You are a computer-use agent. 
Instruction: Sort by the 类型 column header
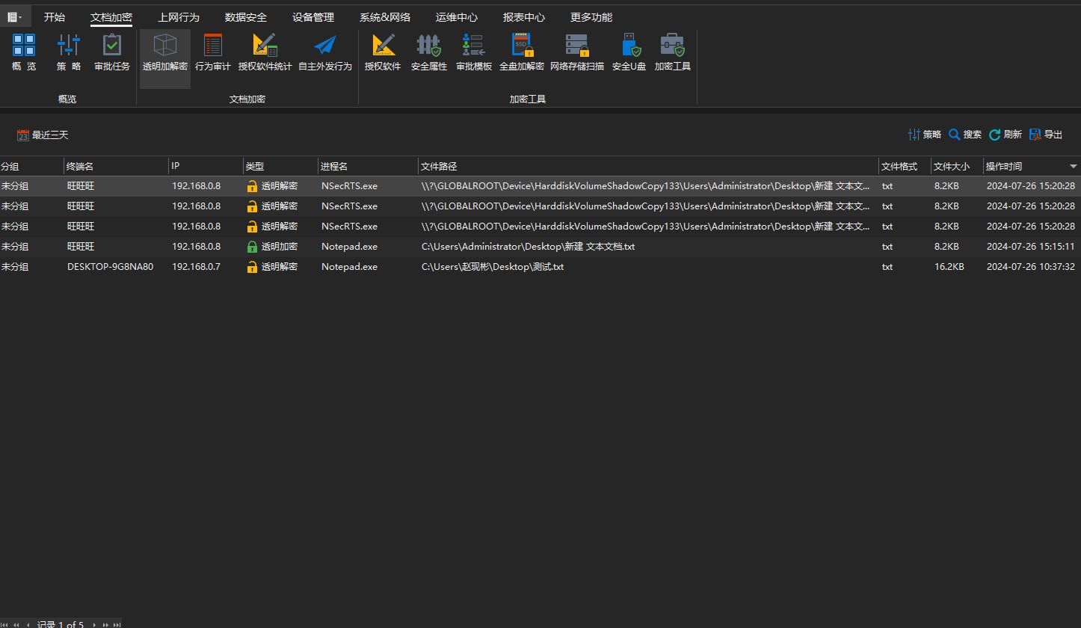[280, 167]
